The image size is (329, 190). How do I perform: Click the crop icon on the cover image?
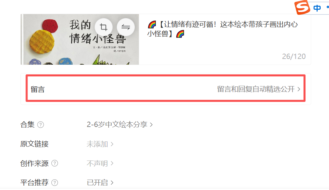[x=103, y=27]
